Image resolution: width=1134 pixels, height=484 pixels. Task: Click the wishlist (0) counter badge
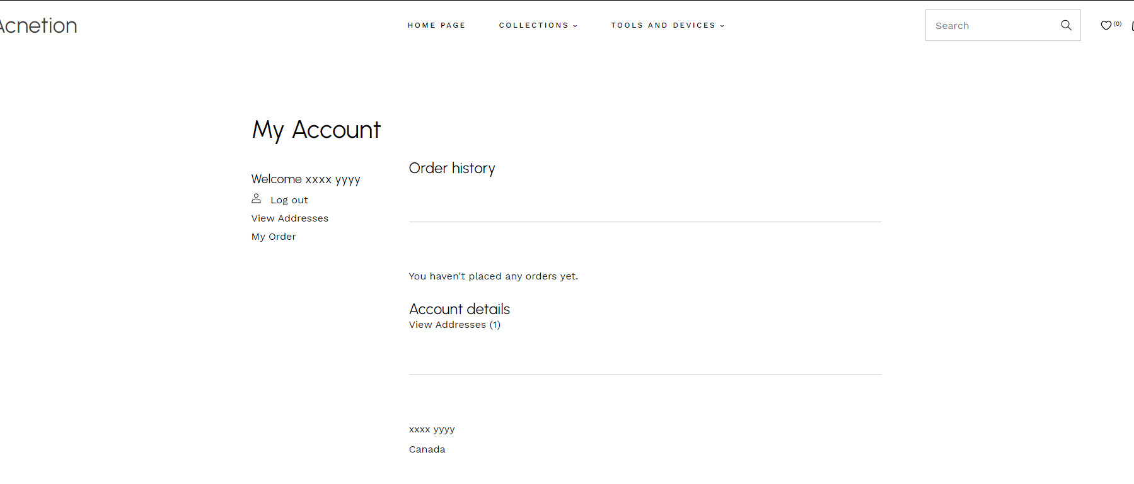1118,24
